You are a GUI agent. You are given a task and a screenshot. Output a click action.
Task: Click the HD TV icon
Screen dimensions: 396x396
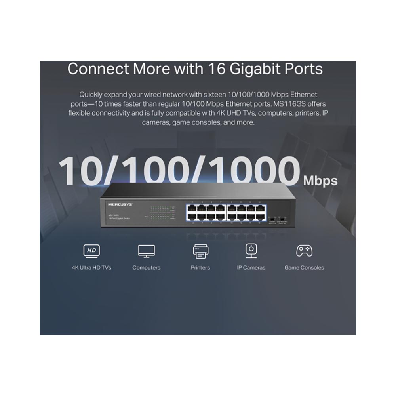pos(91,251)
